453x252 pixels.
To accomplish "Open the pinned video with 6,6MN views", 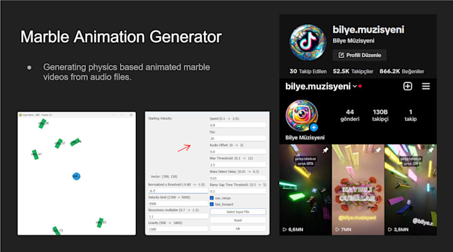I will [x=305, y=190].
